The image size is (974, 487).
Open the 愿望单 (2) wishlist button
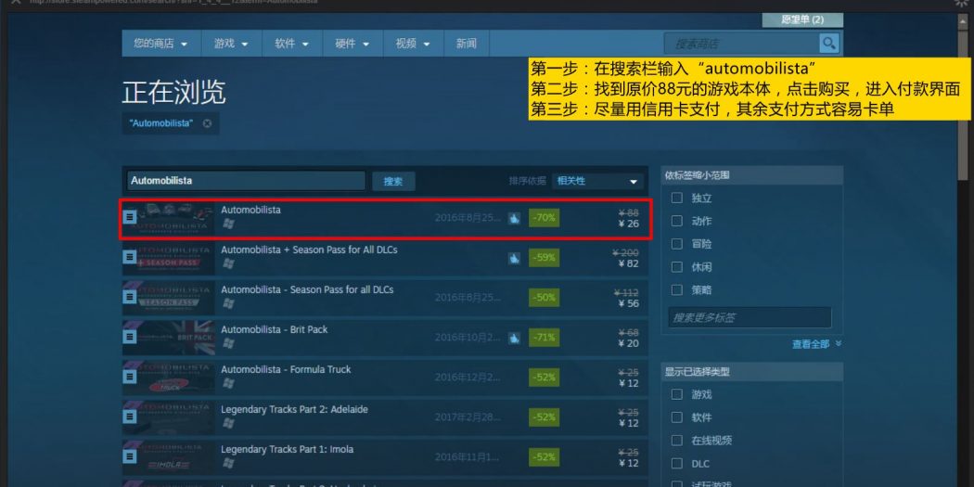(802, 19)
